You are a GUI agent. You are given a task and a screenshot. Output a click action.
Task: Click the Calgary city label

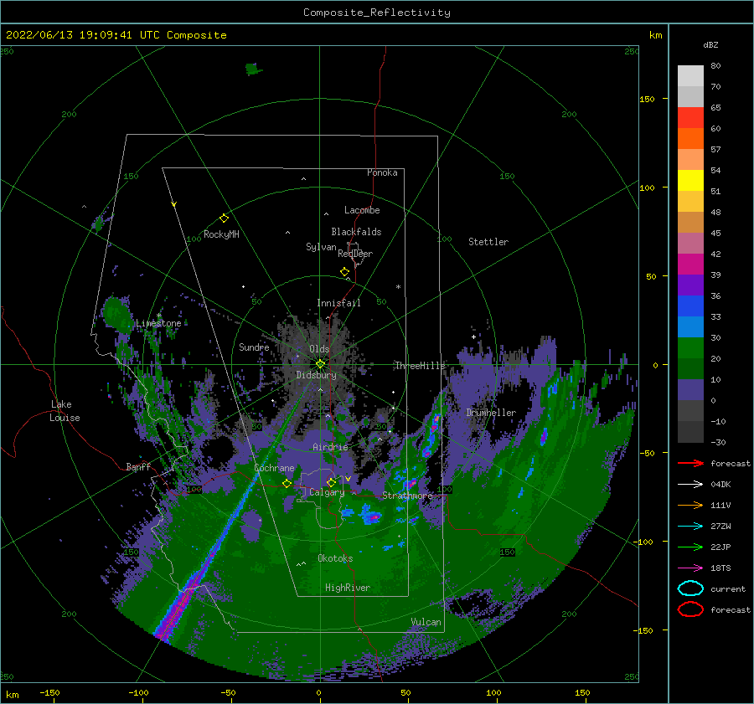coord(327,492)
